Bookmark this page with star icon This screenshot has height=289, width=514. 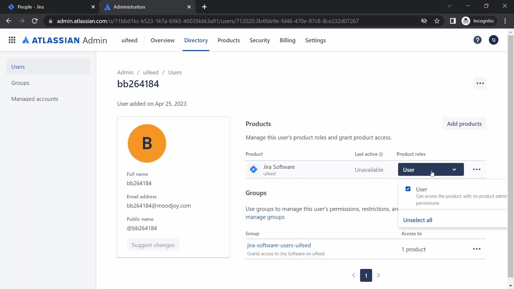click(437, 21)
